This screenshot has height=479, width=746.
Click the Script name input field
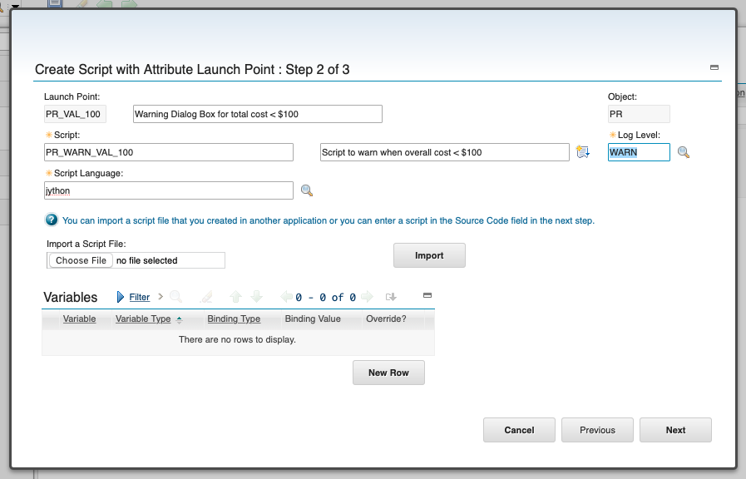pos(169,152)
